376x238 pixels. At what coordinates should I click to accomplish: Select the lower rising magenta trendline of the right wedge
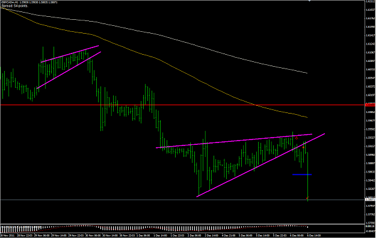[260, 165]
